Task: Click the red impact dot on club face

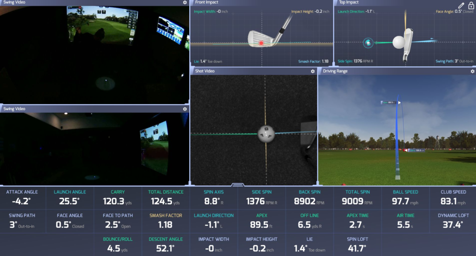Action: point(261,43)
